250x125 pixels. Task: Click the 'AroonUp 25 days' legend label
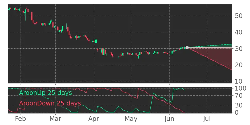coord(46,93)
